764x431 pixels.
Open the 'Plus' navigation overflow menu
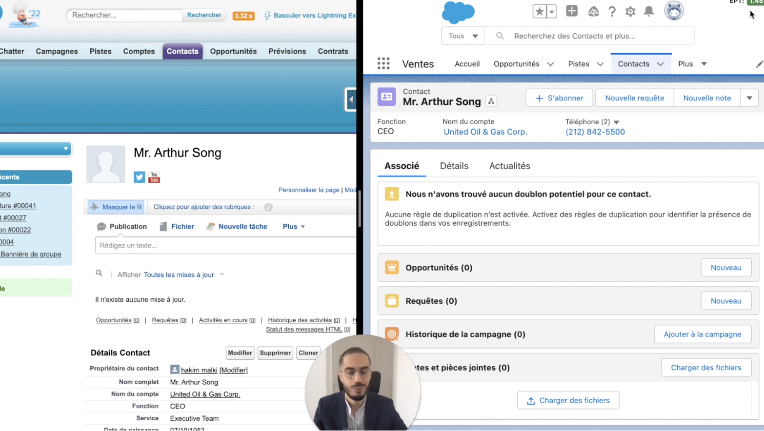pyautogui.click(x=692, y=64)
